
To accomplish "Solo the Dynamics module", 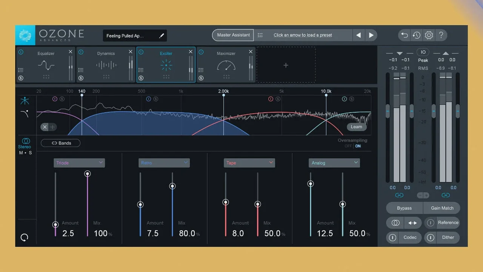I will (81, 78).
